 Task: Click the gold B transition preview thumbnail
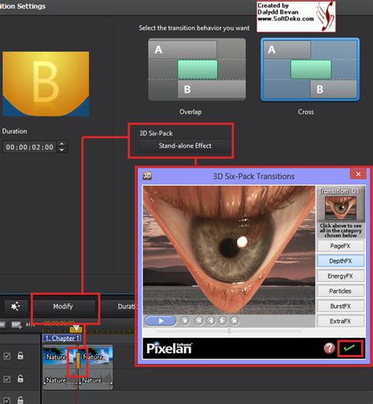pos(46,84)
